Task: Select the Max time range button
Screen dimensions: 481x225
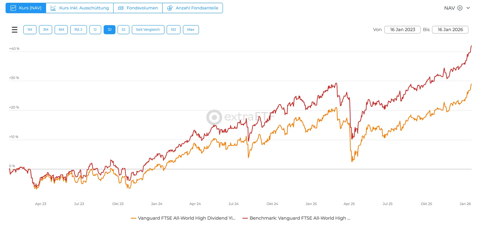Action: pos(191,30)
